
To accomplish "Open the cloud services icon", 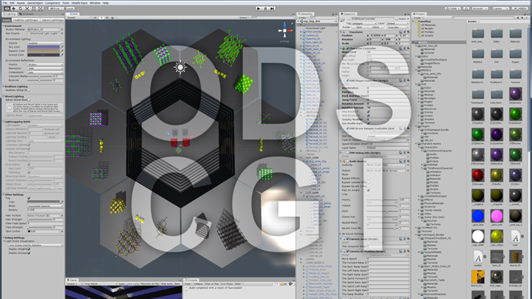I will click(466, 8).
